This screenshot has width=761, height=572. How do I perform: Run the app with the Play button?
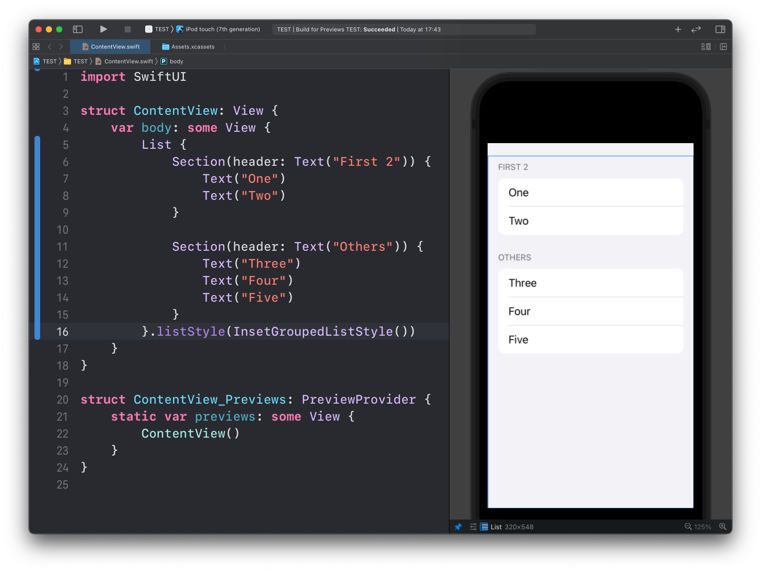tap(103, 29)
